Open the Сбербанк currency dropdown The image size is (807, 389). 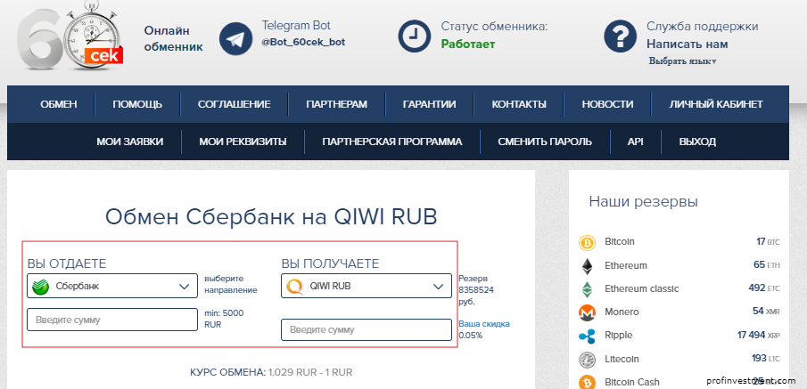(x=112, y=286)
